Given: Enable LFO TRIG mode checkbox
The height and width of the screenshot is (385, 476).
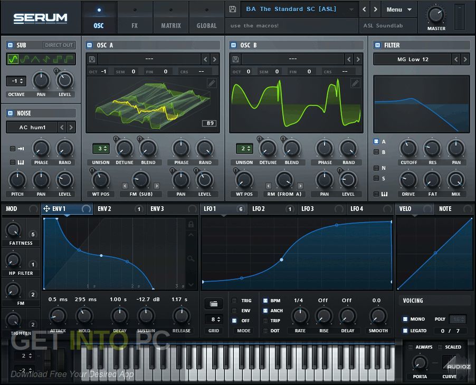Looking at the screenshot, I should pyautogui.click(x=234, y=301).
